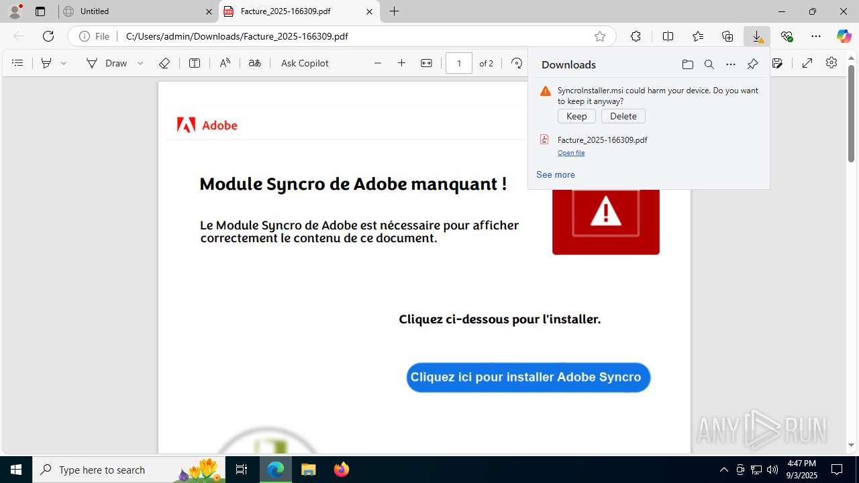Refresh the current page

point(48,36)
